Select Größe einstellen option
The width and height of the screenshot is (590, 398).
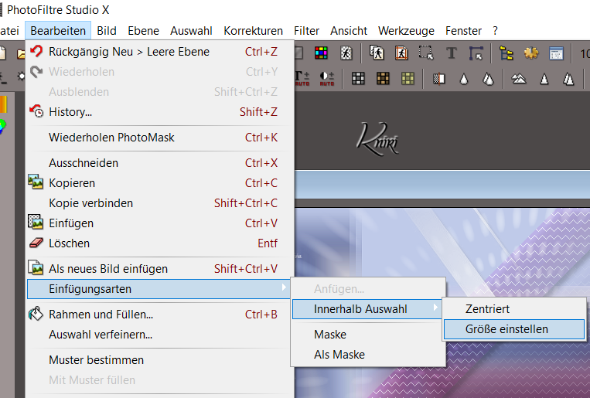[514, 329]
